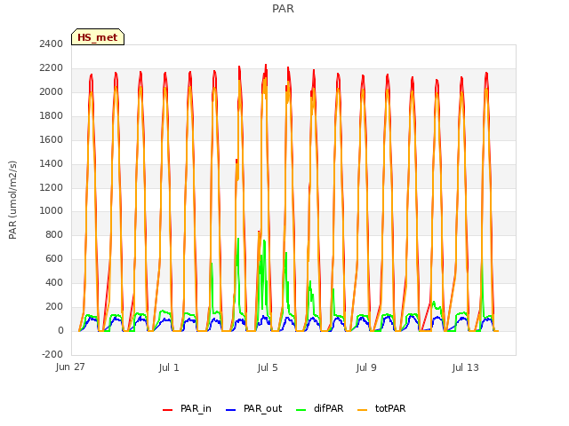The image size is (569, 426).
Task: Click the PAR chart title
Action: click(283, 9)
